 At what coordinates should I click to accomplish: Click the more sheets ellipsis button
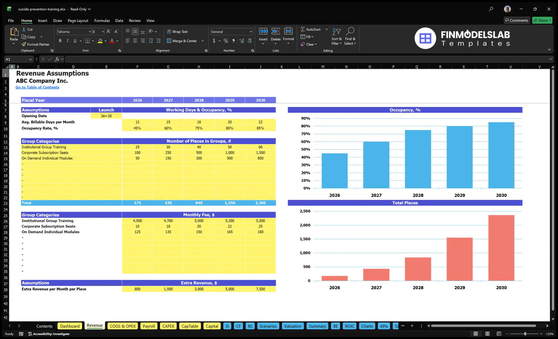coord(403,326)
